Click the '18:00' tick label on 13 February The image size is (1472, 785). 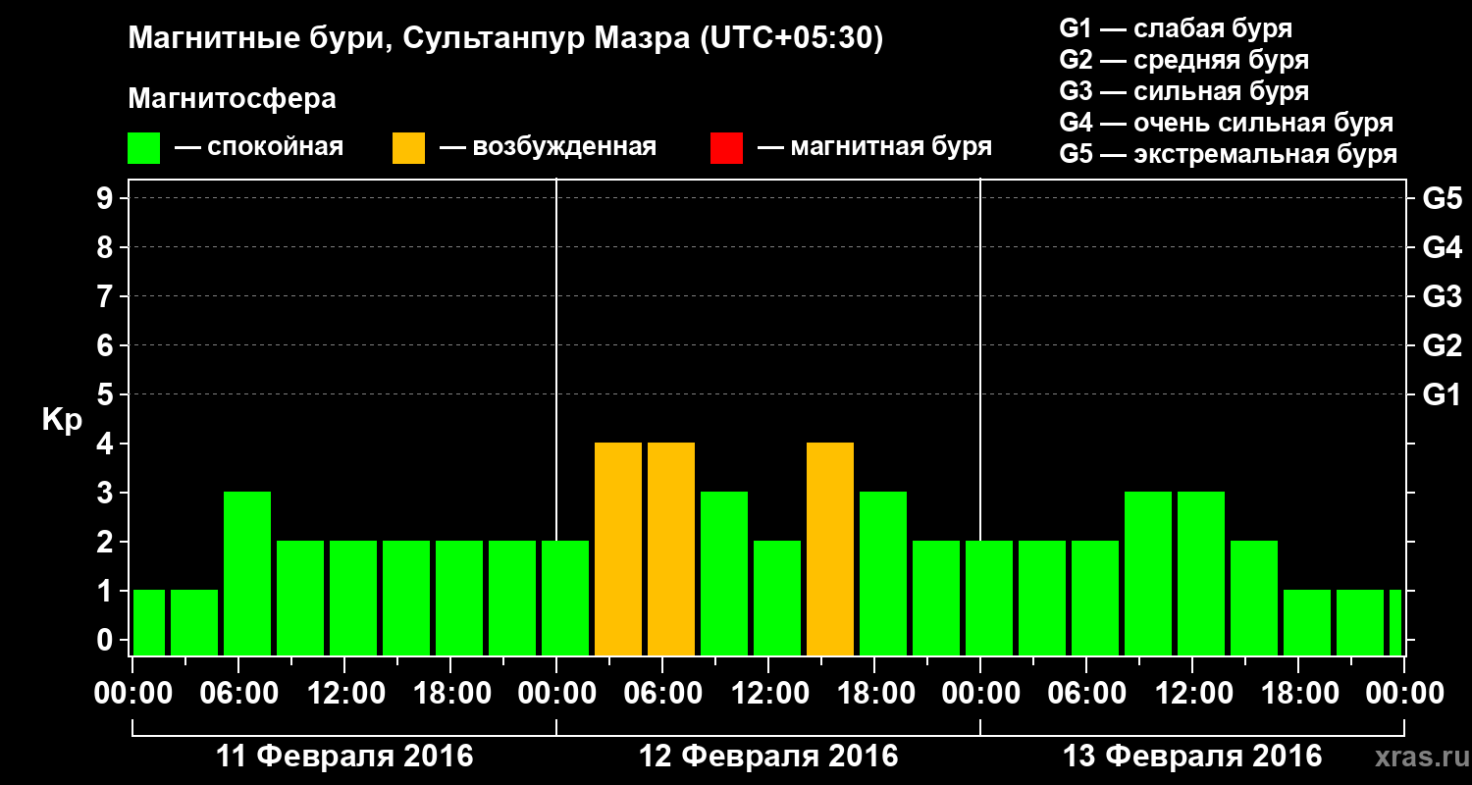1298,694
